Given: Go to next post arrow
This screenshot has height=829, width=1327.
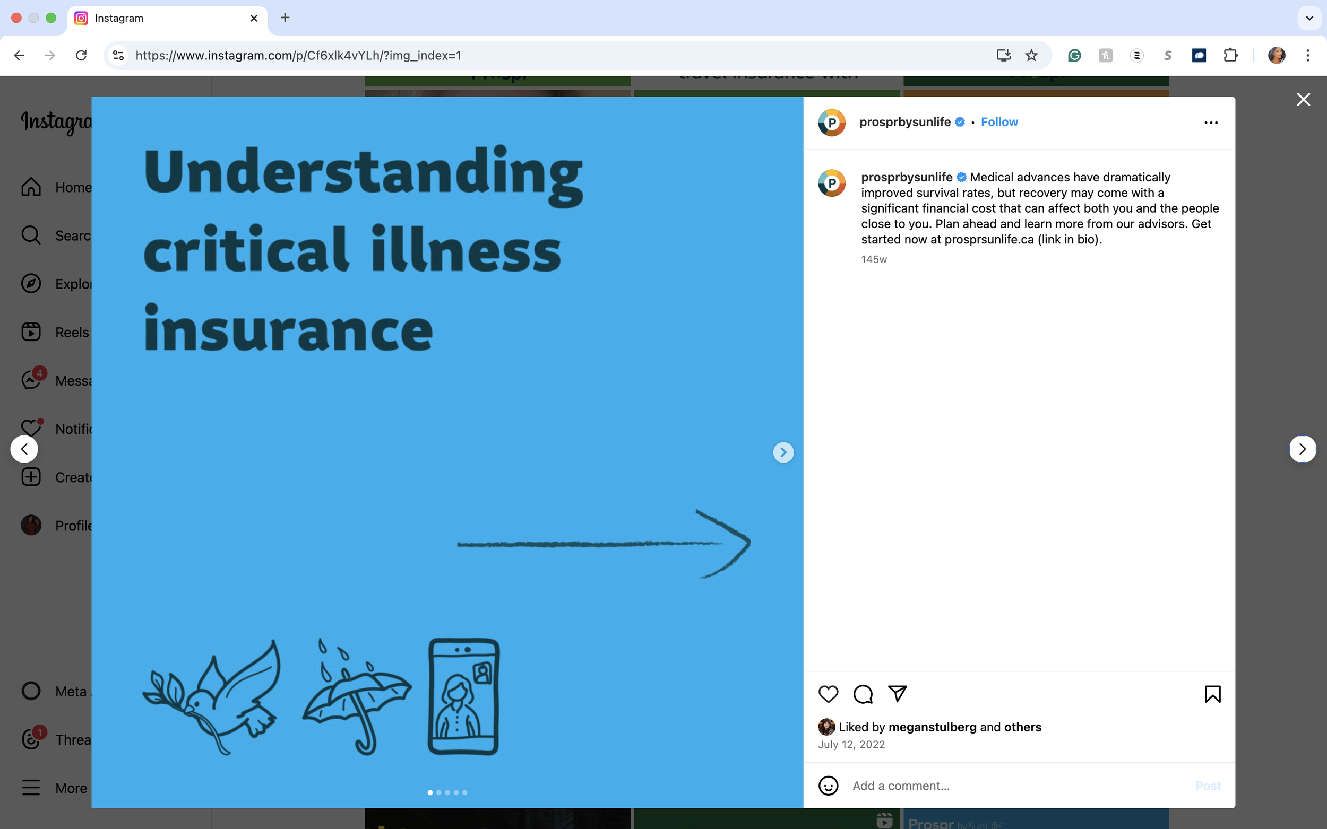Looking at the screenshot, I should pos(1302,449).
